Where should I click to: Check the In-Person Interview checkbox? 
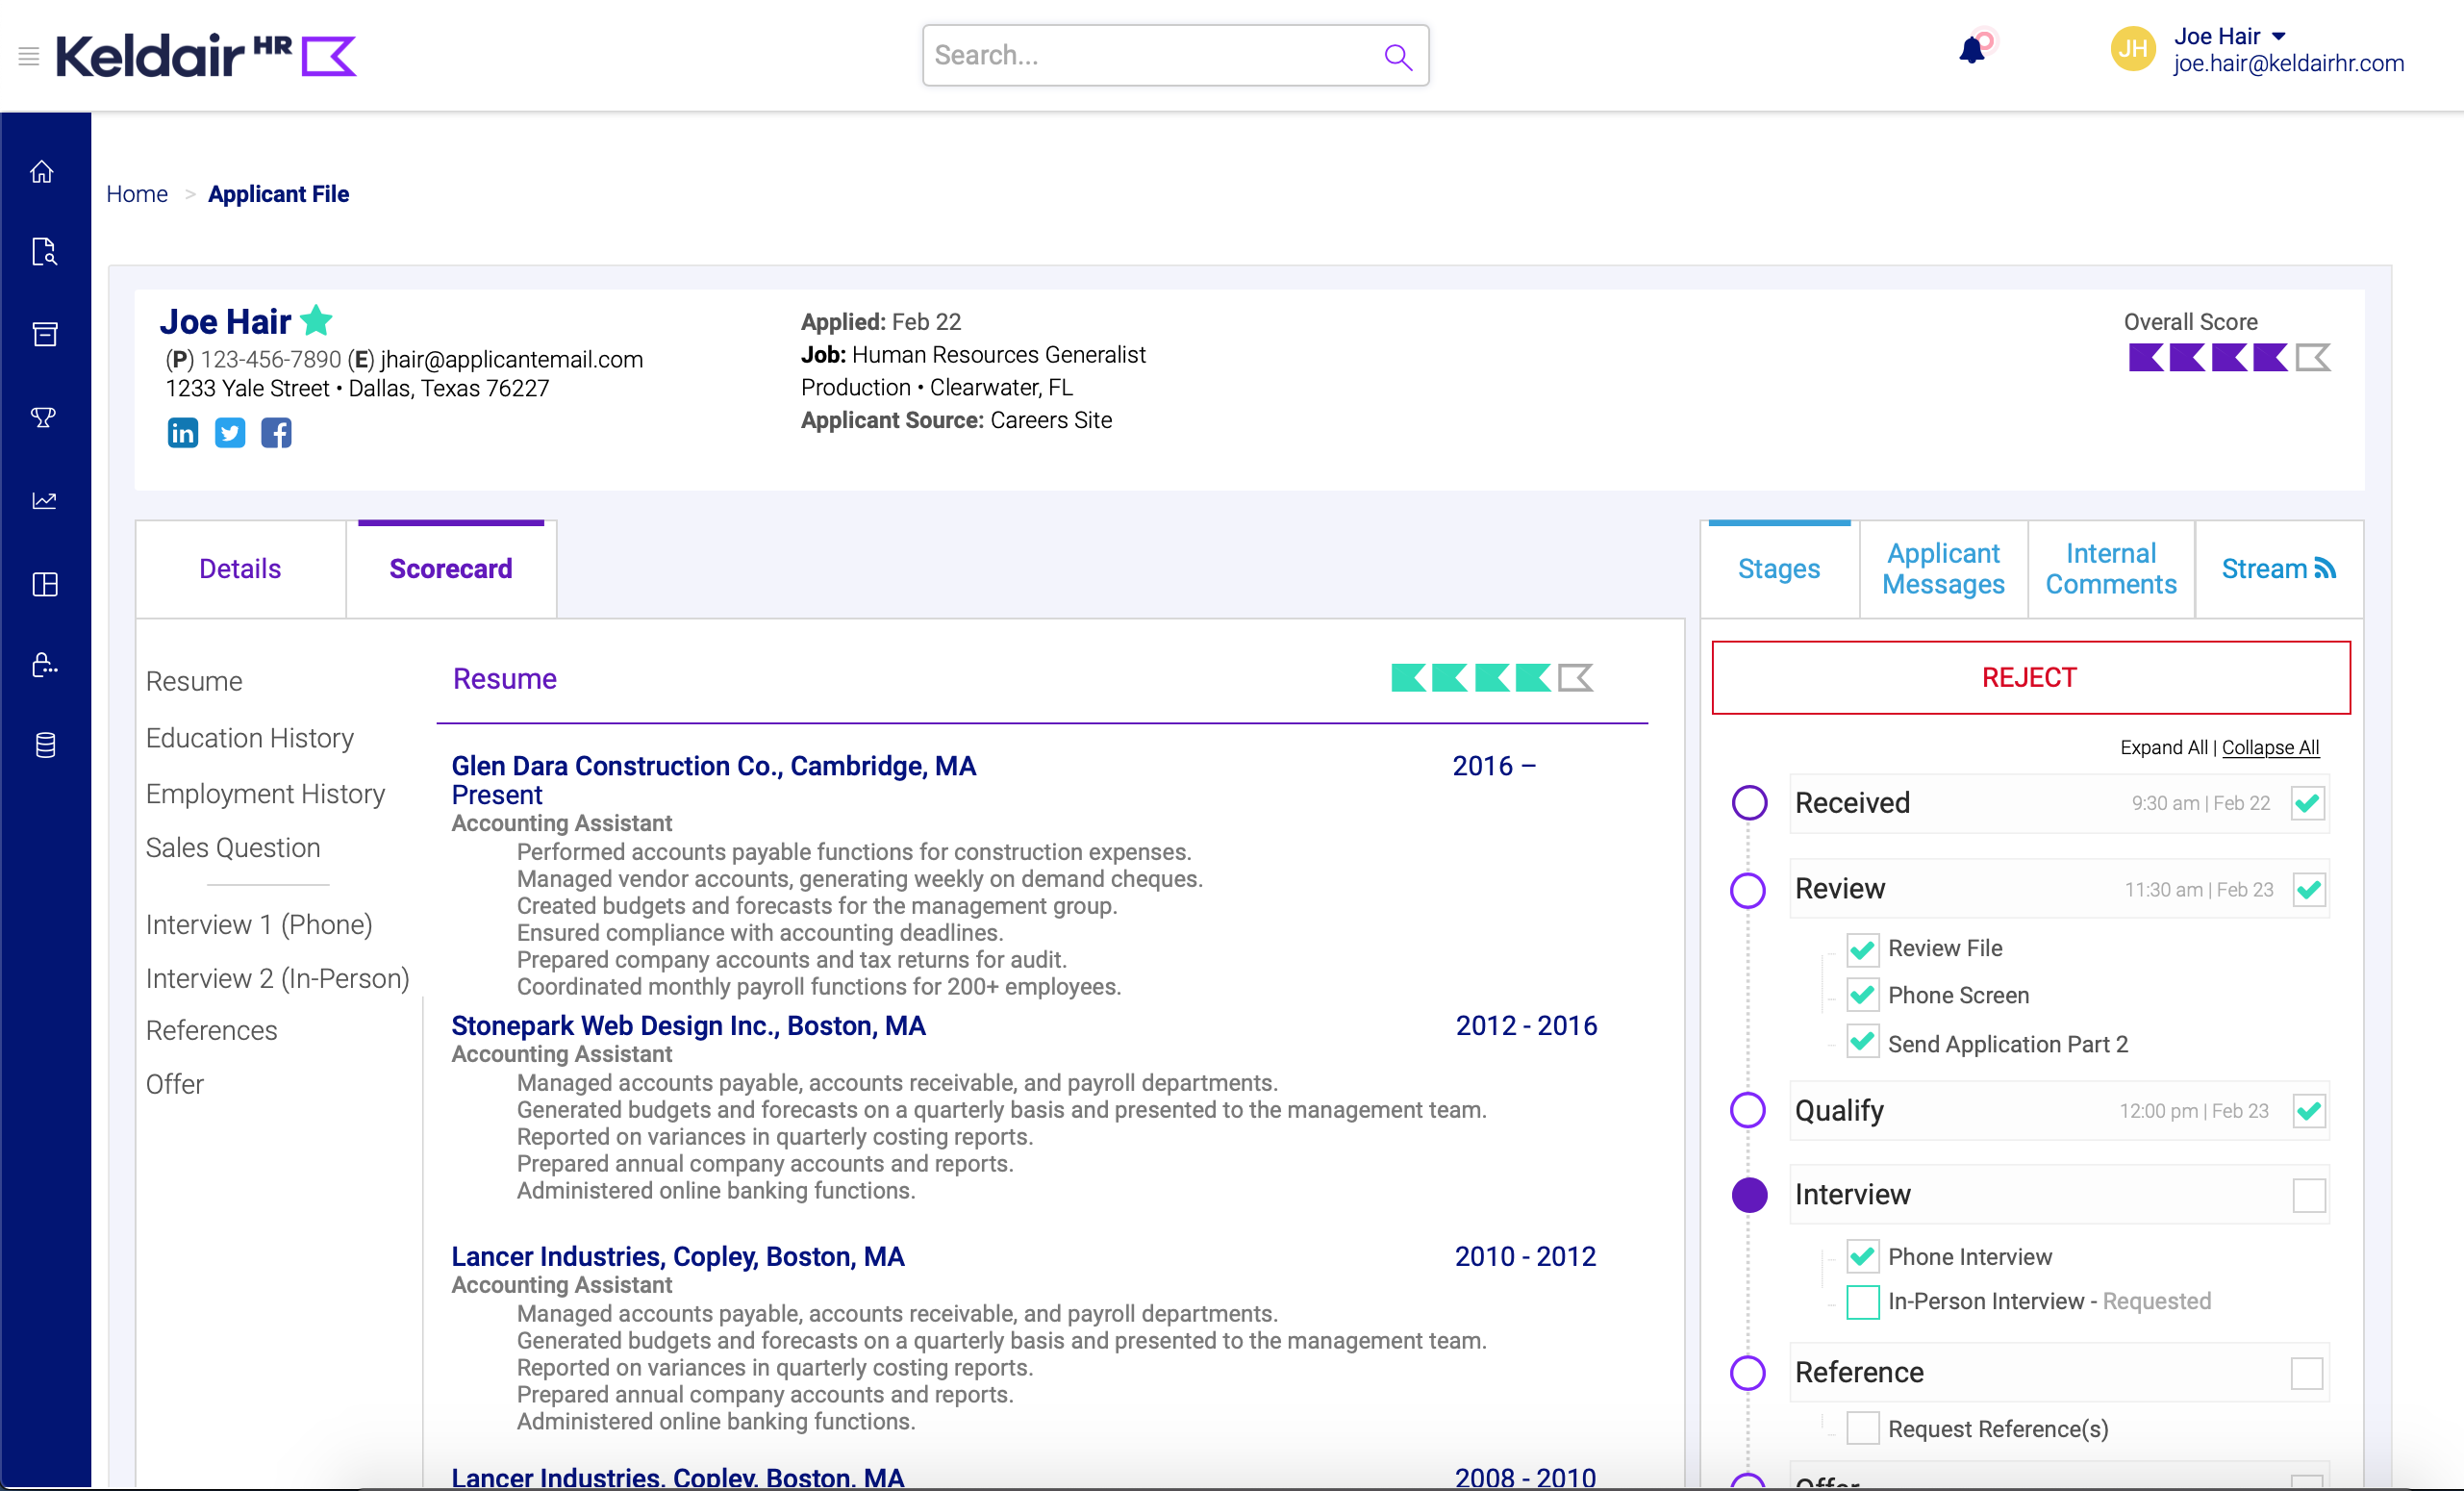[1862, 1302]
